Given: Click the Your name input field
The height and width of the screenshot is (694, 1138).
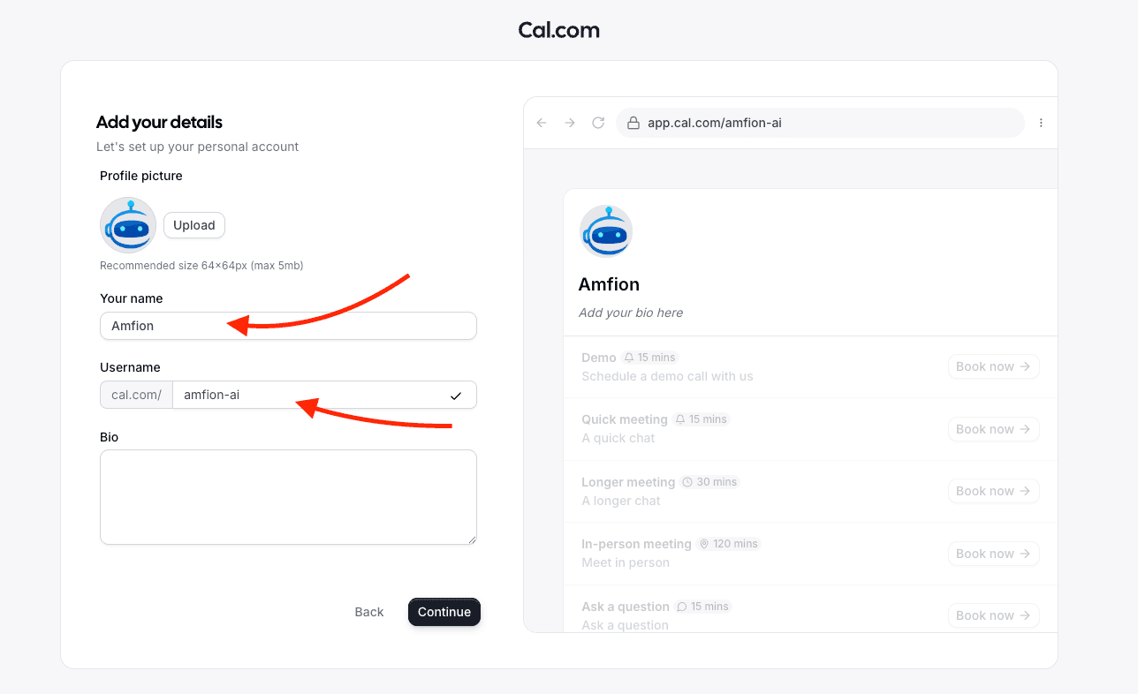Looking at the screenshot, I should click(288, 326).
